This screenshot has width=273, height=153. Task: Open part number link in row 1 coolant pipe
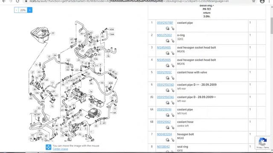click(x=165, y=23)
